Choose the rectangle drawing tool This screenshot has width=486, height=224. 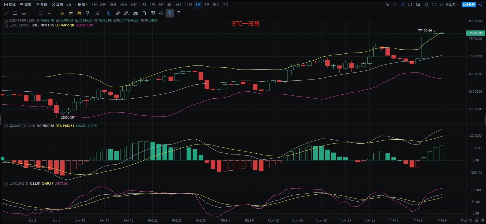tap(41, 13)
